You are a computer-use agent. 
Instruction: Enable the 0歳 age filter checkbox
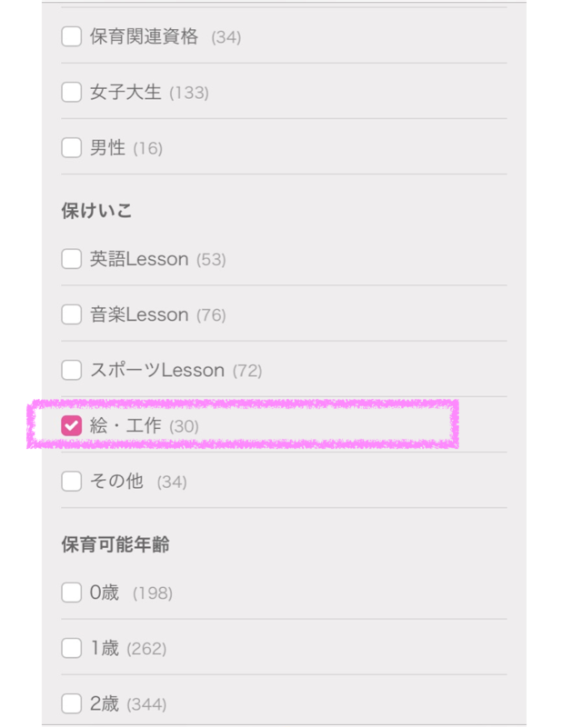pyautogui.click(x=71, y=592)
